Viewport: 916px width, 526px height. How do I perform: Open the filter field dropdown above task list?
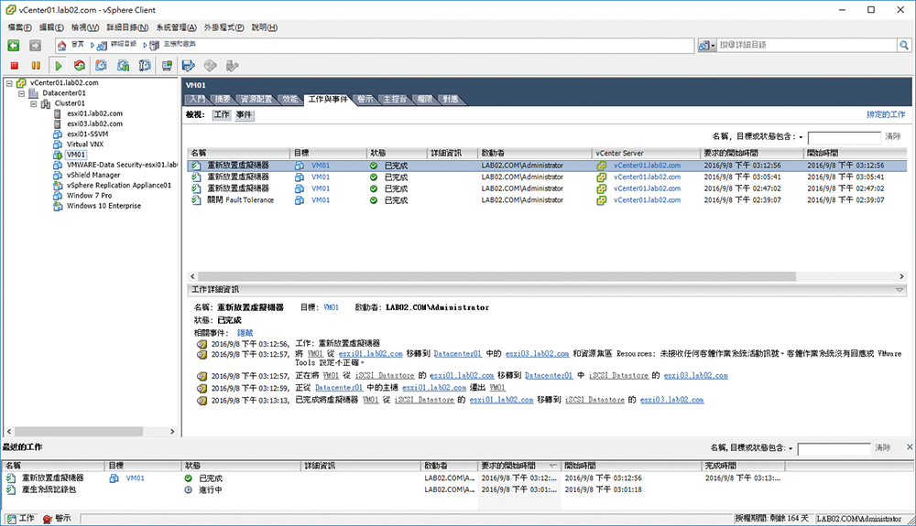tap(801, 137)
